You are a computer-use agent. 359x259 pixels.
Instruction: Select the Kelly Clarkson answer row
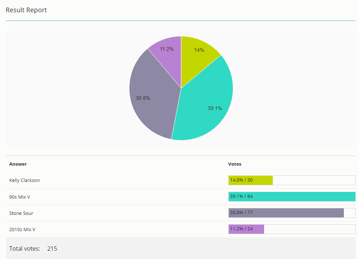[181, 181]
